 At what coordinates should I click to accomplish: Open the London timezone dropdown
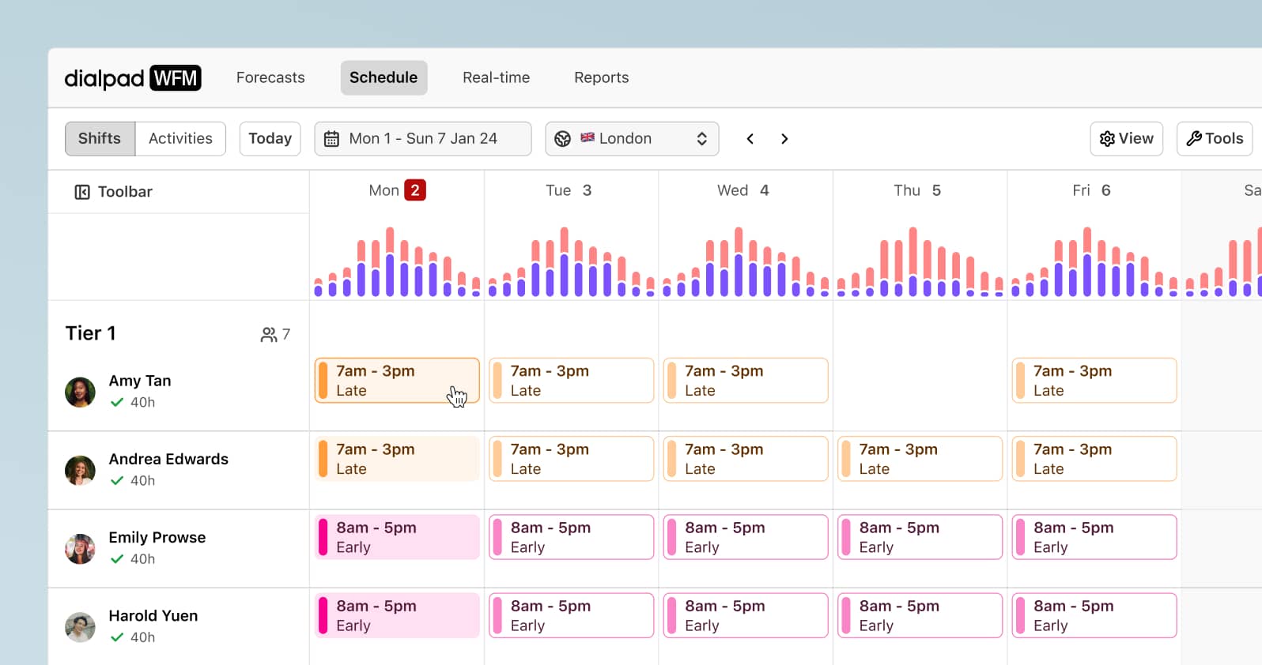tap(632, 139)
